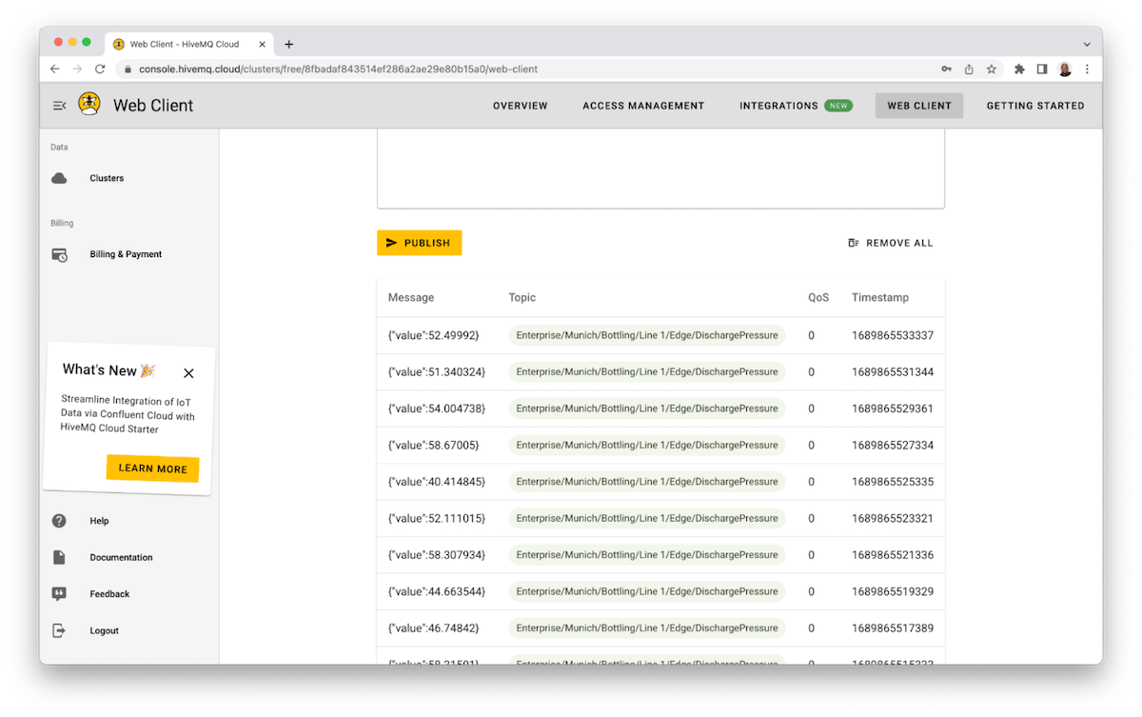Select message {"value":58.67005}

point(434,445)
